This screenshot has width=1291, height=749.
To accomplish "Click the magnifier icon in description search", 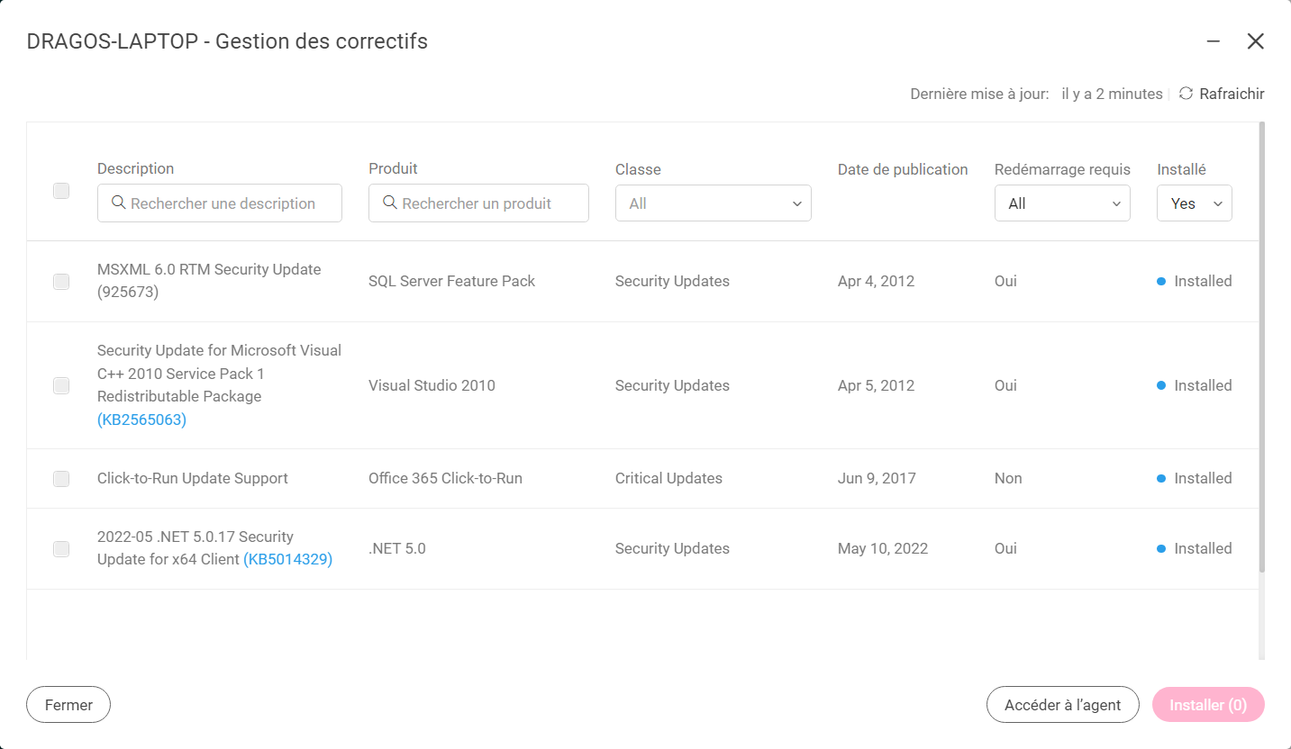I will pos(118,203).
